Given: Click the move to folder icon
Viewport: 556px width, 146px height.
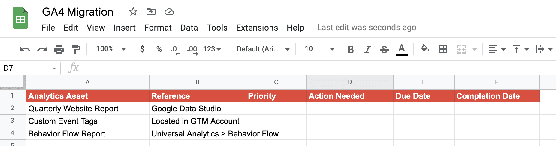Looking at the screenshot, I should click(151, 12).
